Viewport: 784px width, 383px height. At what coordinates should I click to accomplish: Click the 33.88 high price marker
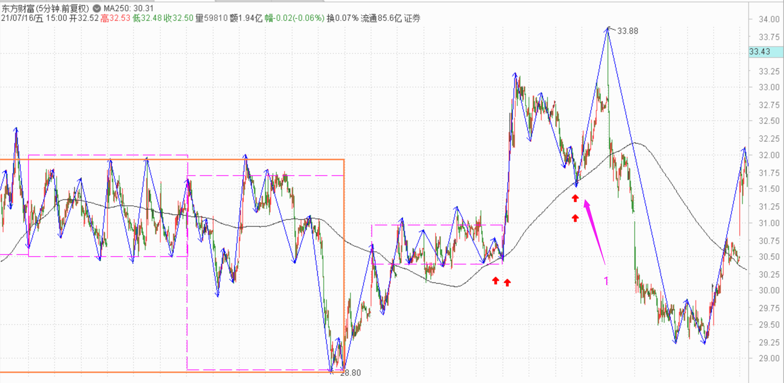click(627, 31)
